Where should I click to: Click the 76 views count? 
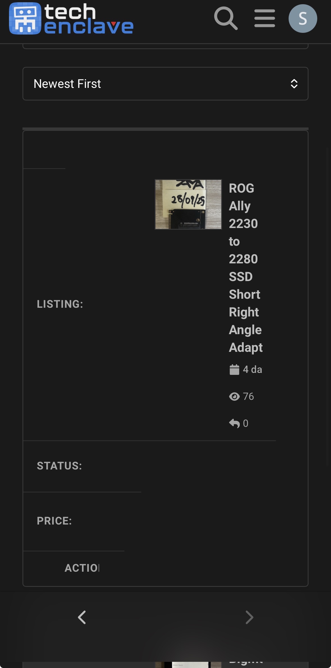(248, 396)
